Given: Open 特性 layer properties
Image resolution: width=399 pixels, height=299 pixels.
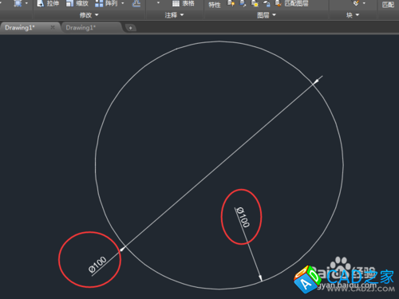Looking at the screenshot, I should click(215, 5).
